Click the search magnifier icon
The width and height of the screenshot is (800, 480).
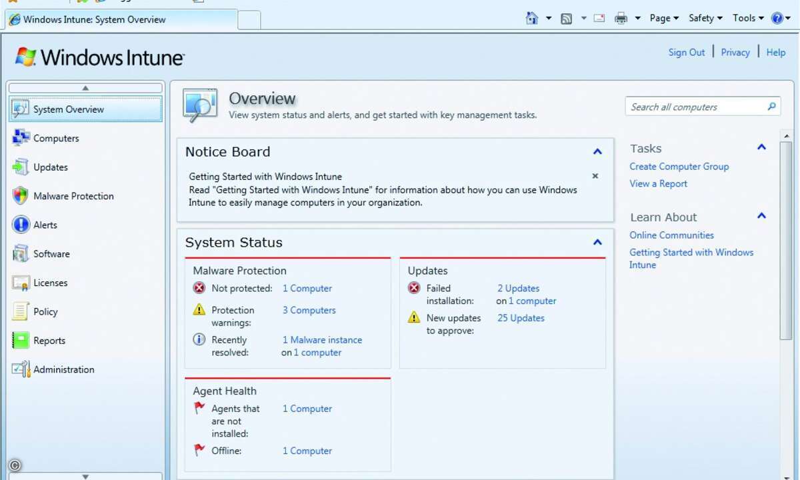772,107
